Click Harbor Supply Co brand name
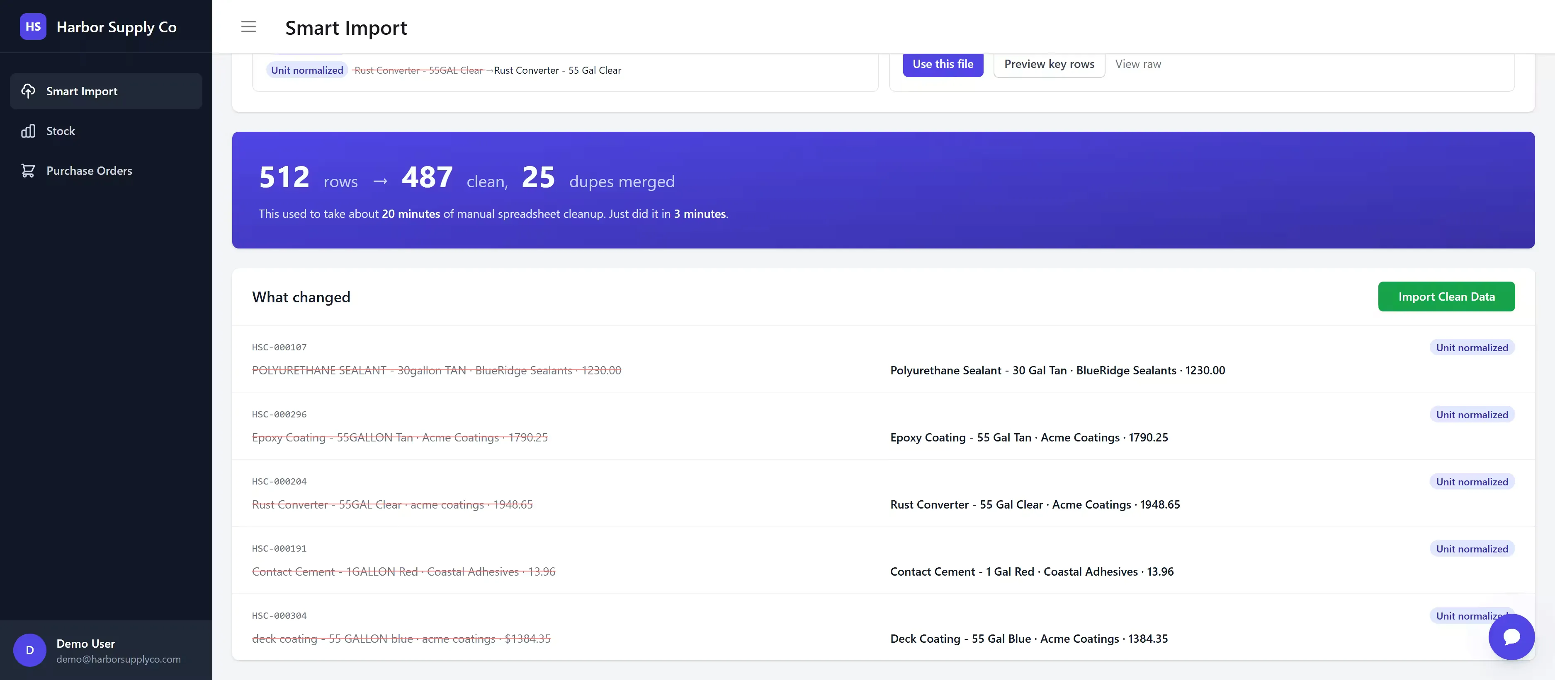This screenshot has height=680, width=1555. click(117, 27)
